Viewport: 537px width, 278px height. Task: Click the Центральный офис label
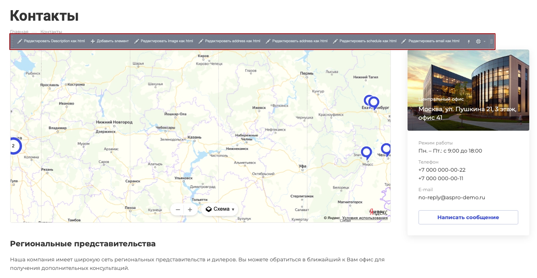pos(441,99)
